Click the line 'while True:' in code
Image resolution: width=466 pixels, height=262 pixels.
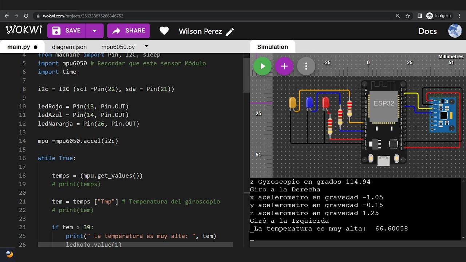57,158
